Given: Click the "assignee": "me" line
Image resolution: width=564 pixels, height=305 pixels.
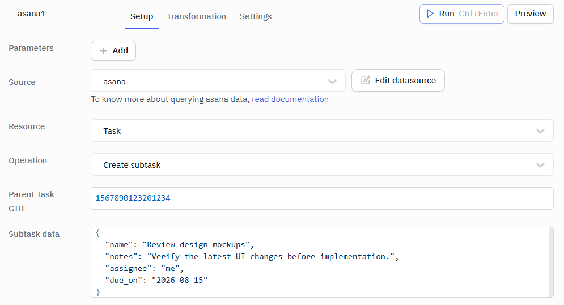Looking at the screenshot, I should tap(144, 268).
